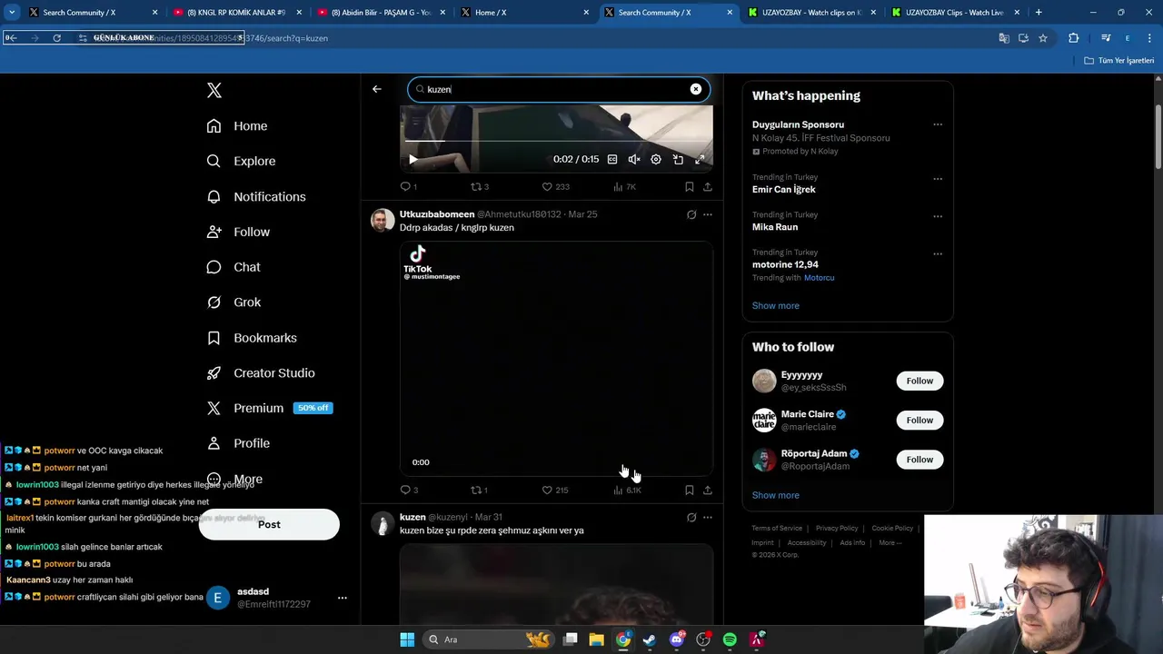Repost the top post showing 3 reposts
1163x654 pixels.
coord(479,186)
